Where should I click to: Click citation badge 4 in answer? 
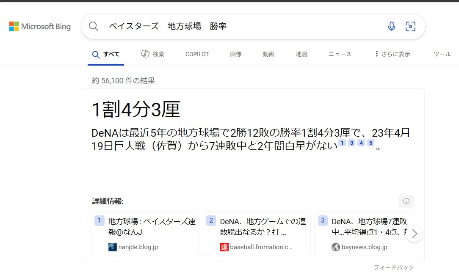[361, 143]
